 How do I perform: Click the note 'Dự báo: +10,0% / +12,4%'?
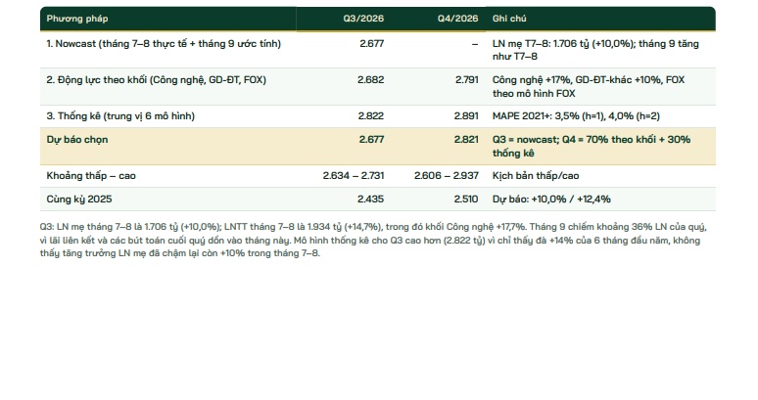coord(551,200)
